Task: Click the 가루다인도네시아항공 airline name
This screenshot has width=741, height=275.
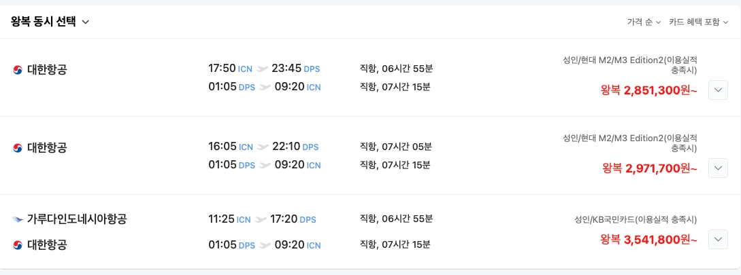Action: (x=77, y=219)
